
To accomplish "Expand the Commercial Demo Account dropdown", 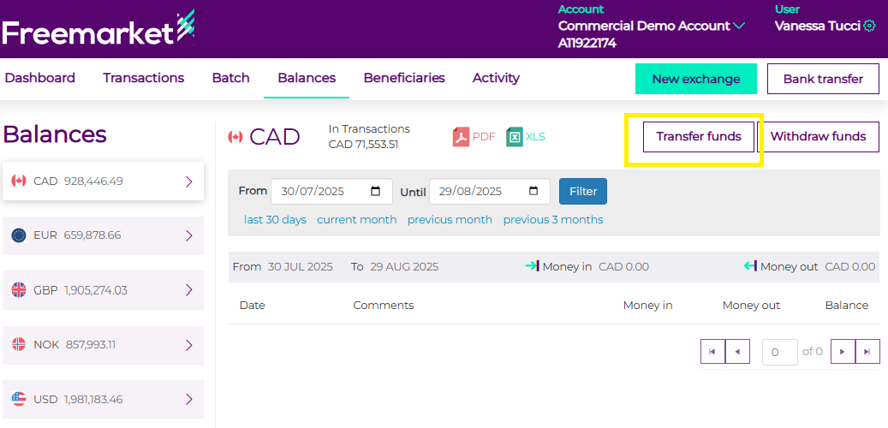I will coord(739,26).
